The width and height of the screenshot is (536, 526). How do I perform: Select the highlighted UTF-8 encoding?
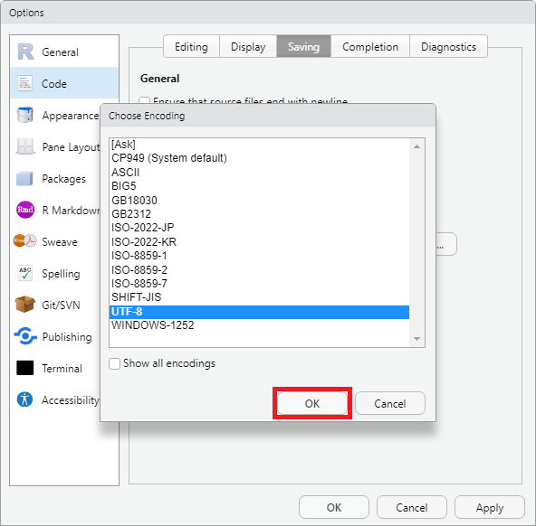pyautogui.click(x=259, y=312)
